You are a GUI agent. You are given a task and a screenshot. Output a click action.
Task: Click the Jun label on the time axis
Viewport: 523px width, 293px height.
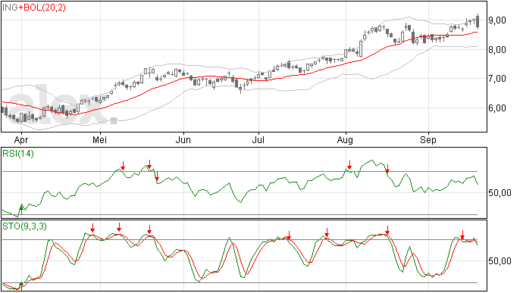tap(183, 139)
